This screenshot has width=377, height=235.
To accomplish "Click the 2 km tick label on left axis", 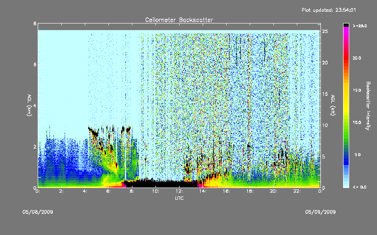I will pyautogui.click(x=35, y=147).
